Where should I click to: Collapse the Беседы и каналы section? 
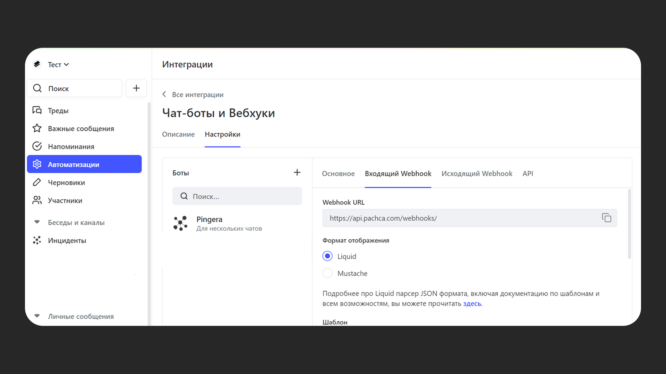click(x=37, y=222)
